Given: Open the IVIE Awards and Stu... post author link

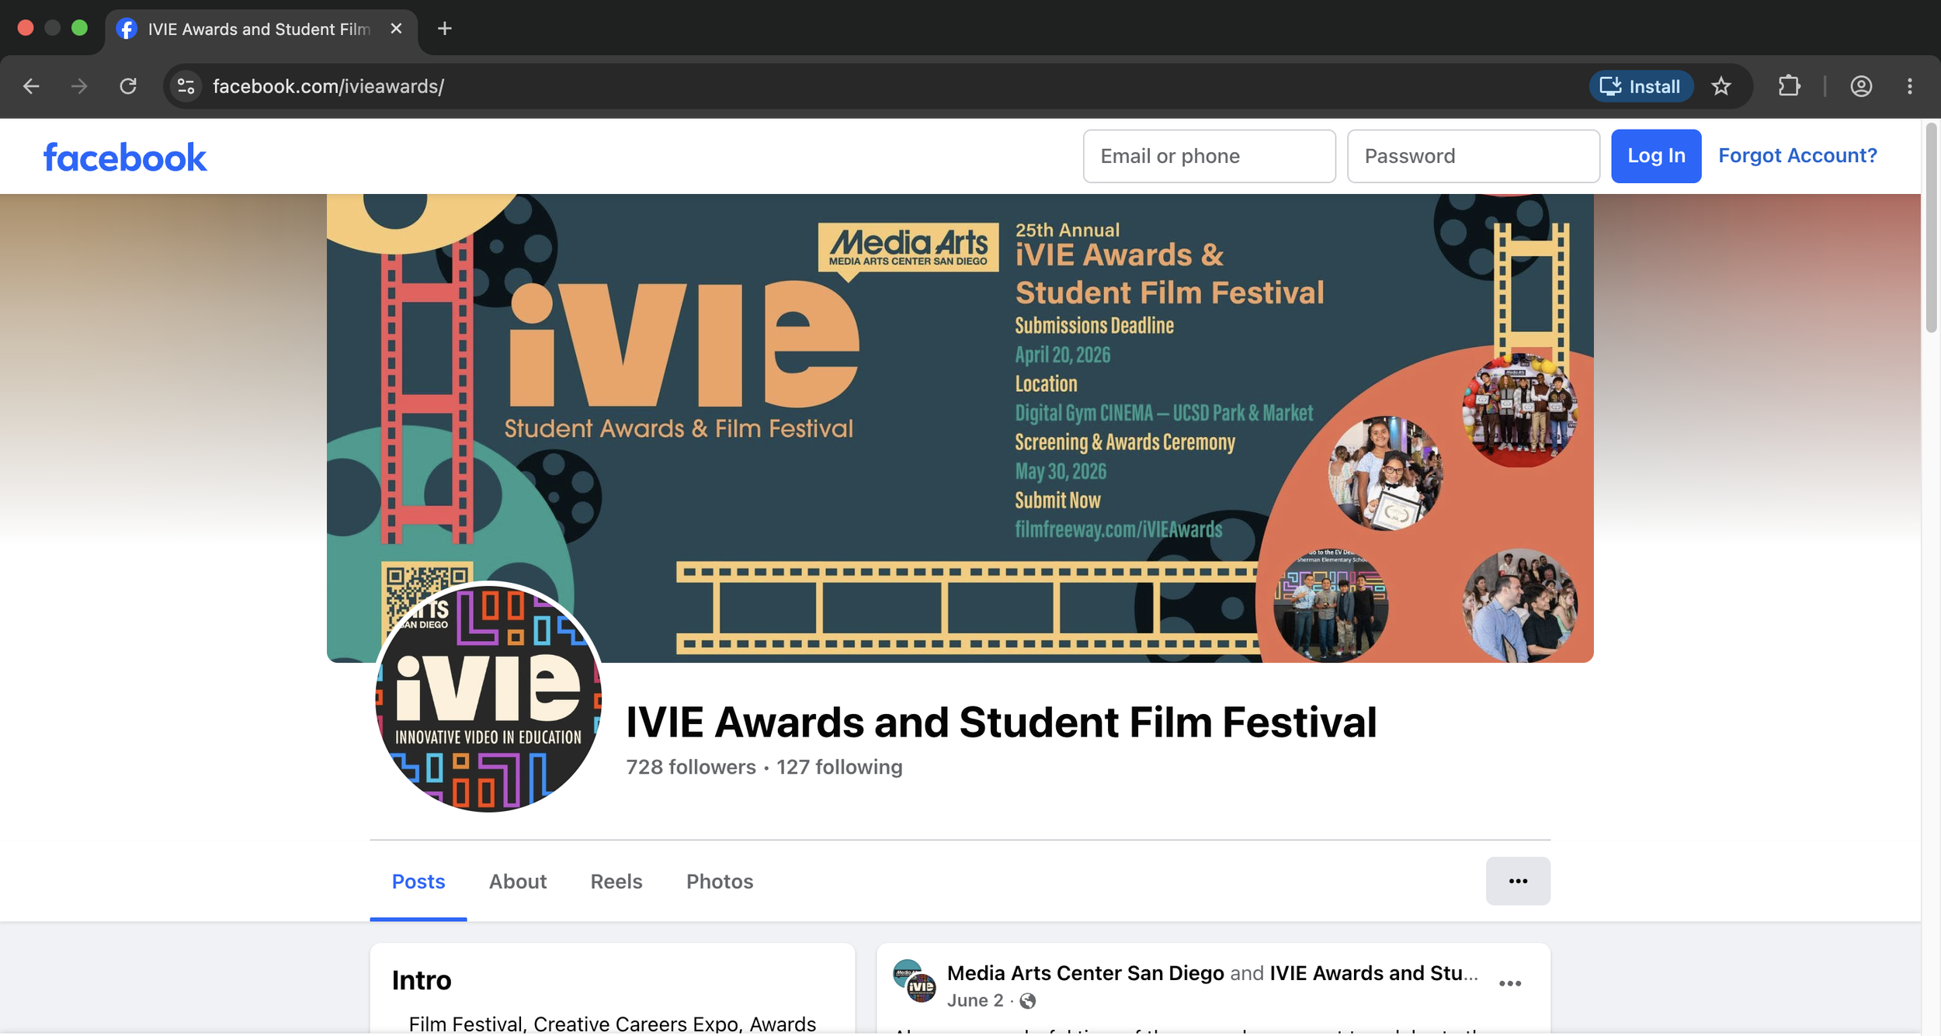Looking at the screenshot, I should point(1373,973).
